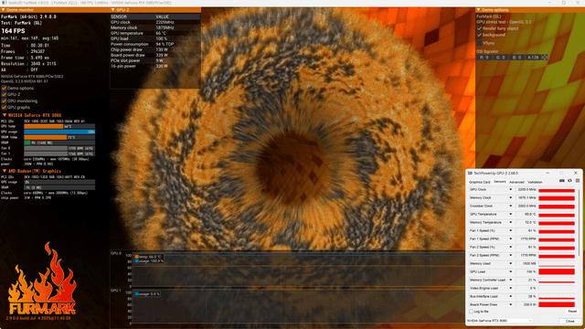Toggle GPU monitoring checkbox

(4, 101)
